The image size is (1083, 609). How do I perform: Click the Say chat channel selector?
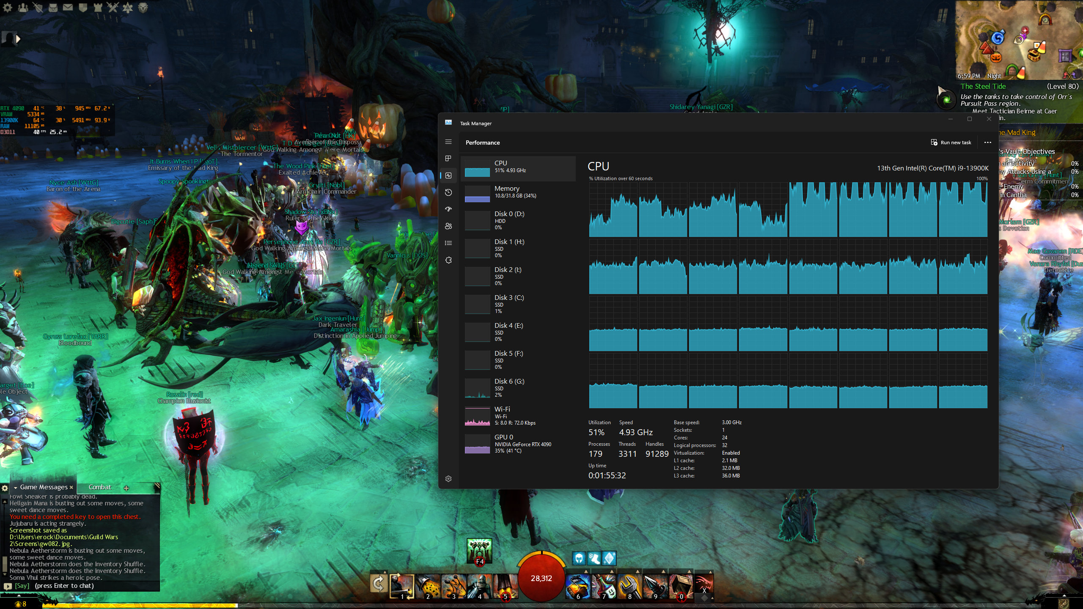[22, 586]
